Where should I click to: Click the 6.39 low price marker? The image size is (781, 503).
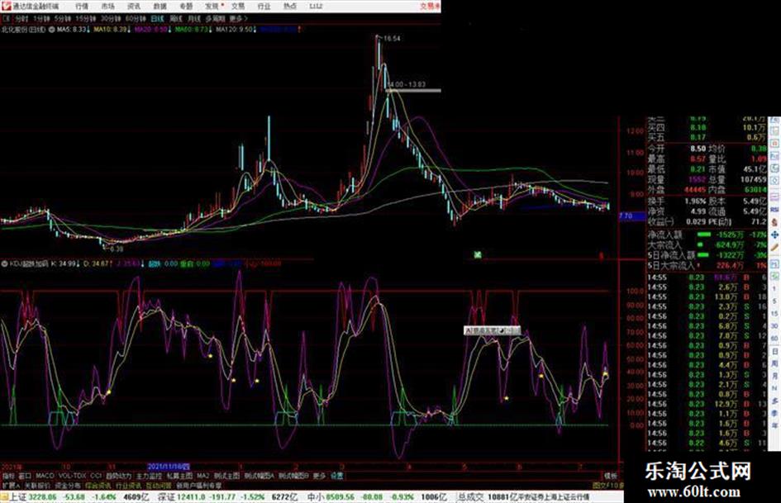click(x=115, y=248)
